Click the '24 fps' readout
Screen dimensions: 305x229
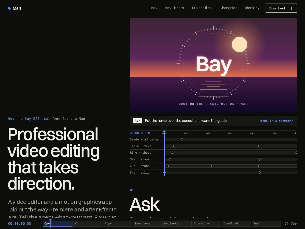coord(291,224)
